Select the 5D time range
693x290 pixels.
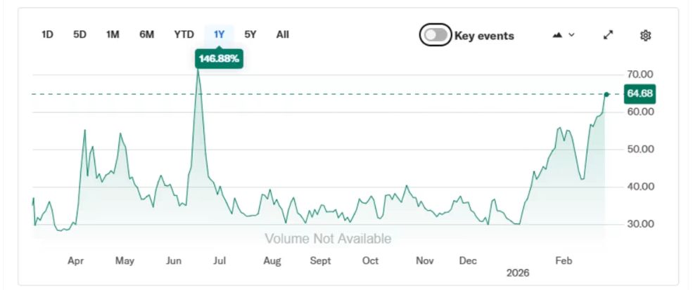tap(80, 34)
